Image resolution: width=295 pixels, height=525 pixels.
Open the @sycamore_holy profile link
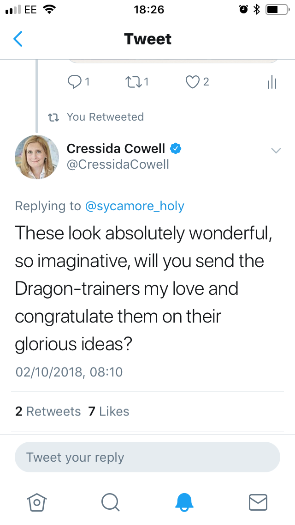point(135,206)
